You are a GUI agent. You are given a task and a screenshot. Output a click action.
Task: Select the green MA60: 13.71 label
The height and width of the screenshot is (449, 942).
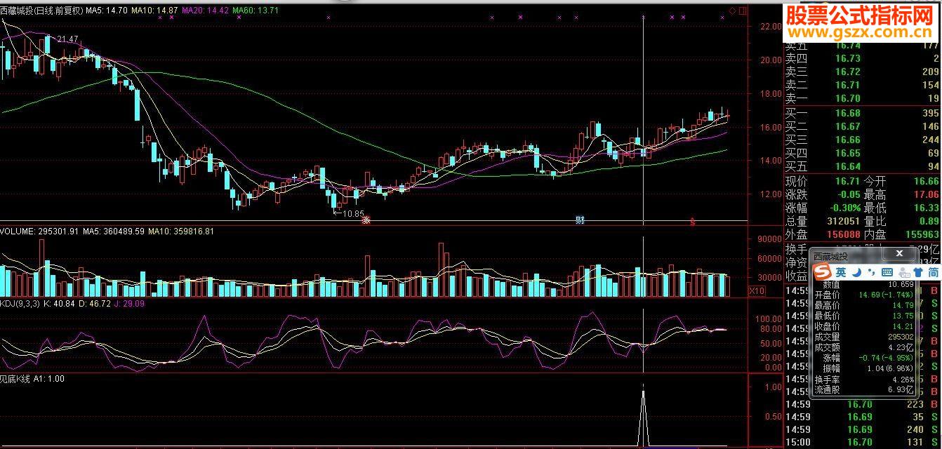coord(256,11)
